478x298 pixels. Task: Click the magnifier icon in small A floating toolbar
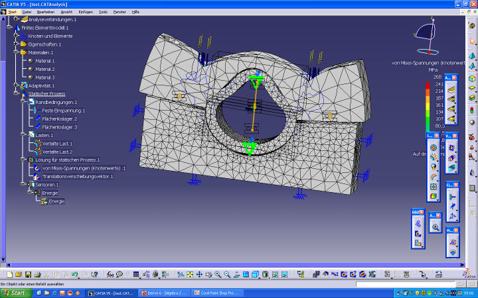click(x=436, y=227)
